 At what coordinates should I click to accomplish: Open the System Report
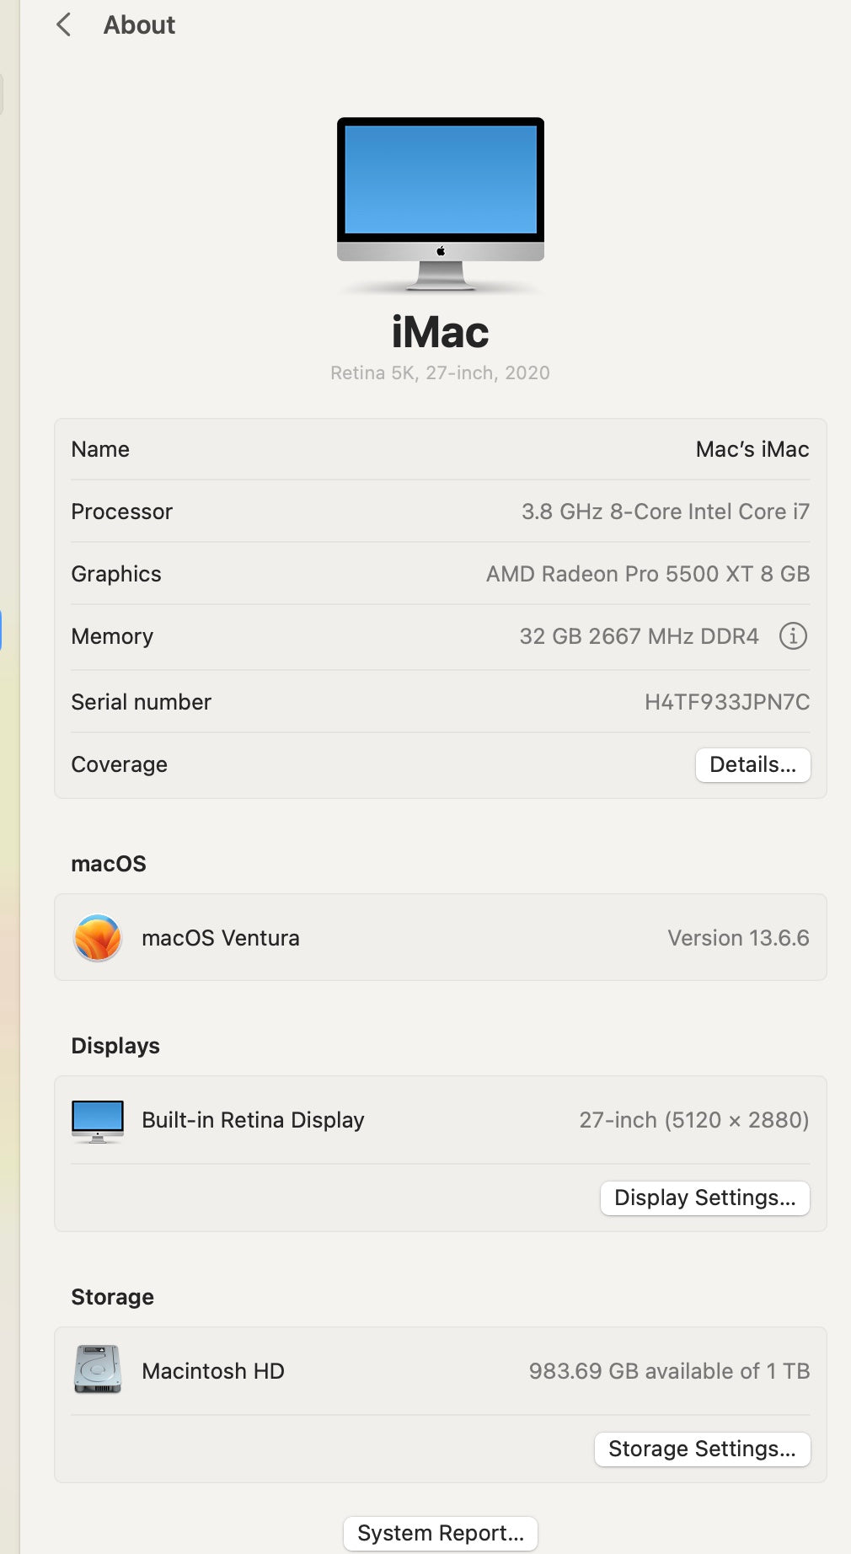pyautogui.click(x=440, y=1533)
